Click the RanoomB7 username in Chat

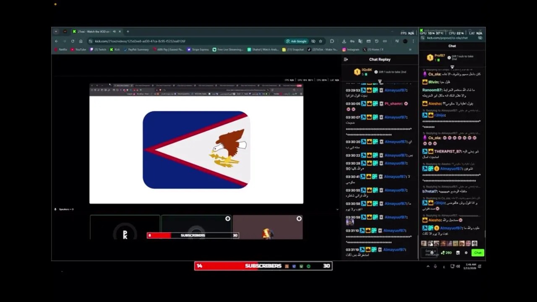432,90
